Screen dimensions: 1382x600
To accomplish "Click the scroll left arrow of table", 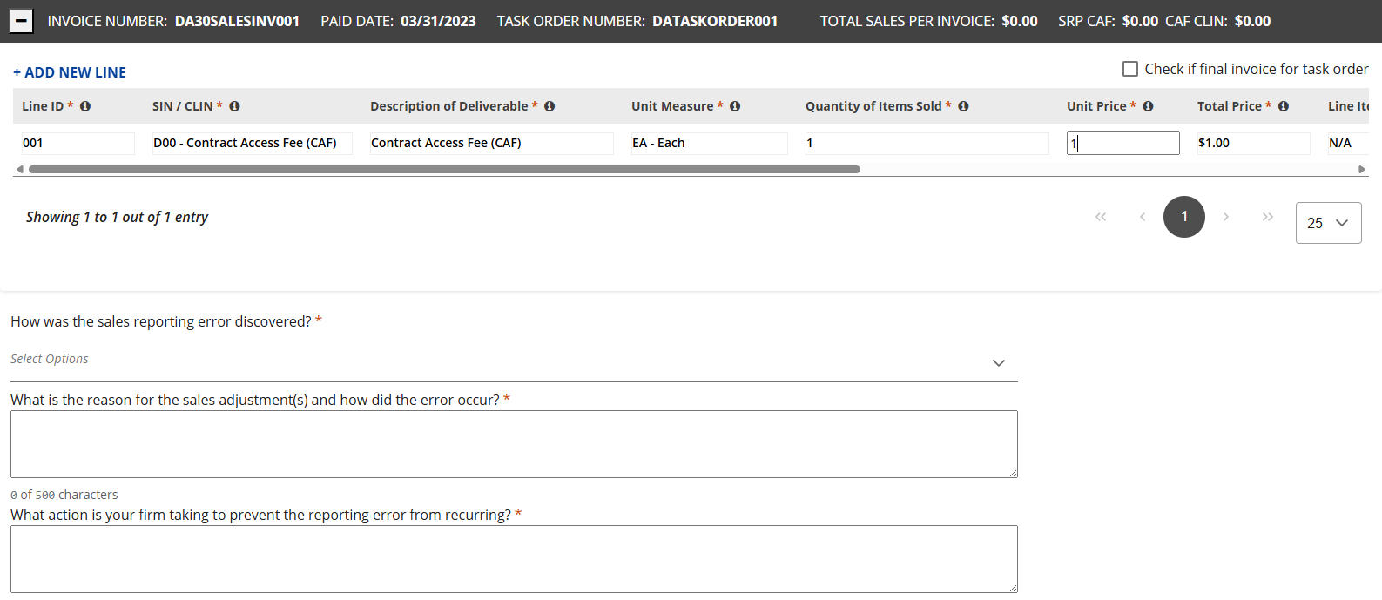I will [x=19, y=170].
